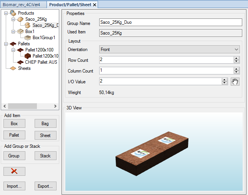The width and height of the screenshot is (248, 195).
Task: Click the I/O Value input field
Action: [160, 81]
